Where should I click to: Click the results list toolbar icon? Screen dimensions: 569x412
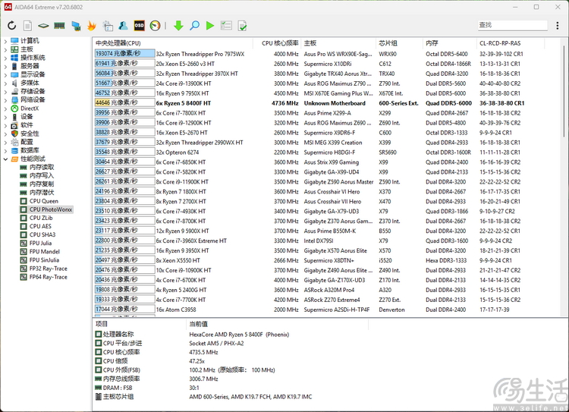pos(226,25)
